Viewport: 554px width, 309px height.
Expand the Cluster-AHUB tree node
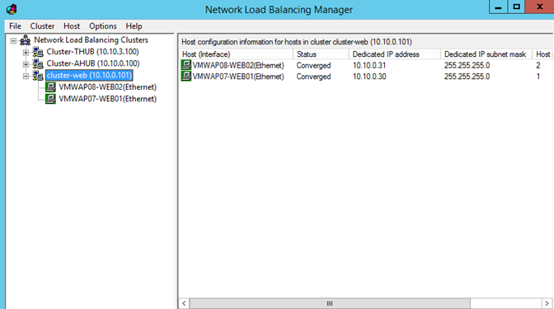pos(26,64)
